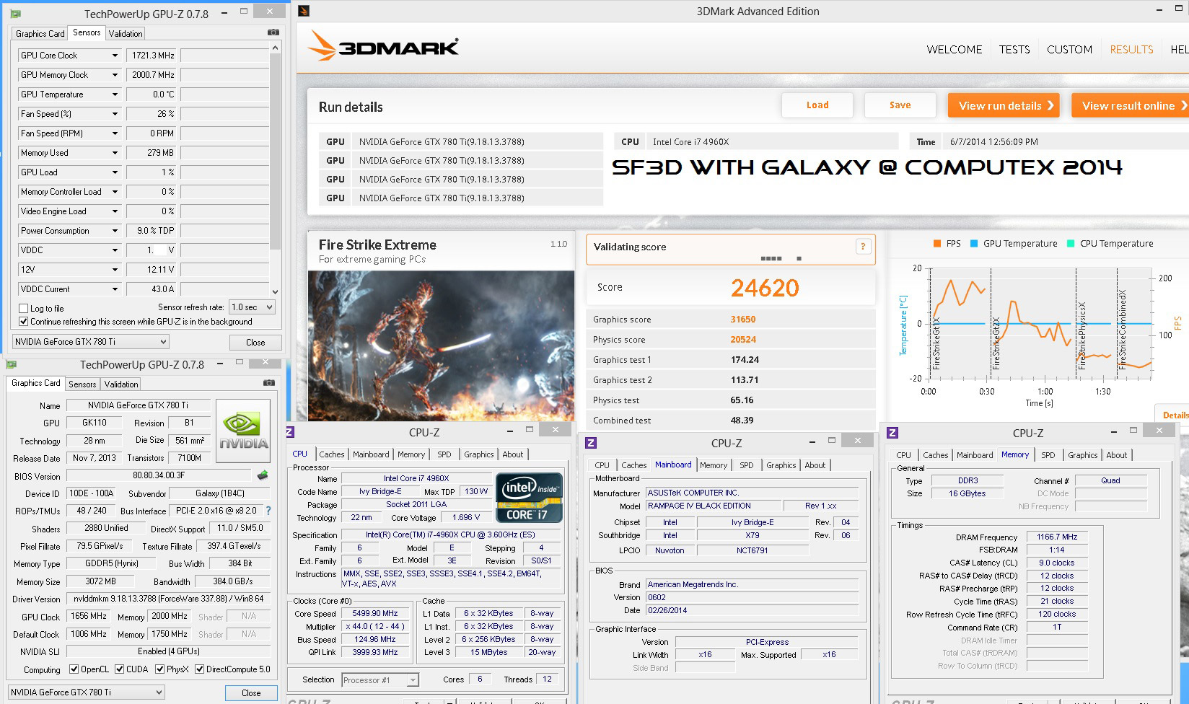The image size is (1189, 704).
Task: Toggle the PhysX checkbox
Action: pyautogui.click(x=159, y=669)
